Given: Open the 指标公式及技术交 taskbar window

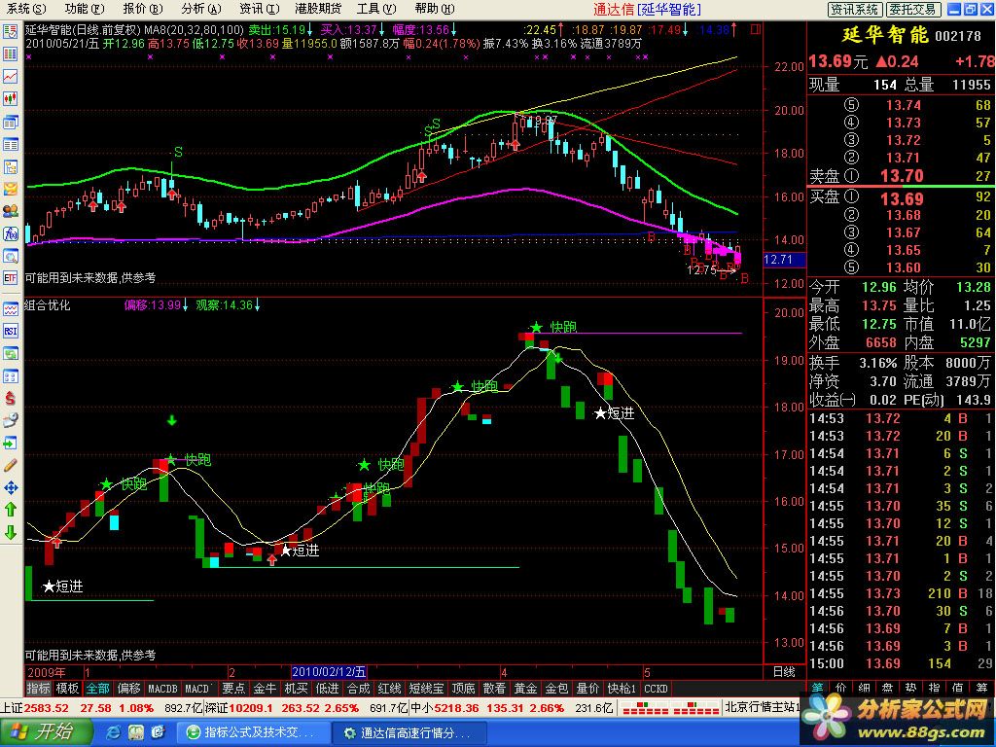Looking at the screenshot, I should [252, 732].
